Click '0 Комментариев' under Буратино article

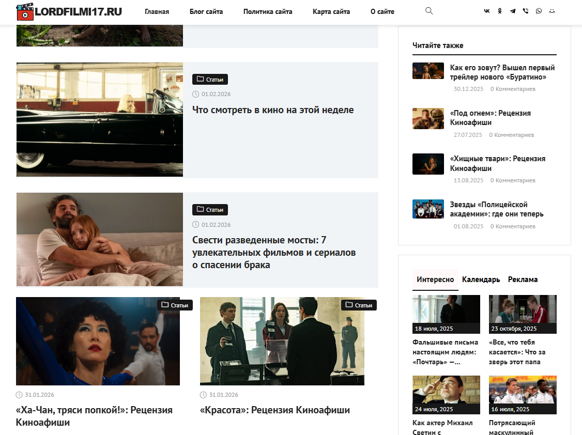tap(513, 89)
